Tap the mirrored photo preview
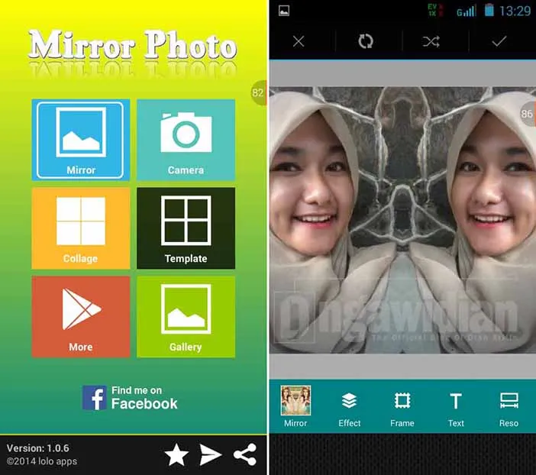Image resolution: width=536 pixels, height=475 pixels. point(402,220)
